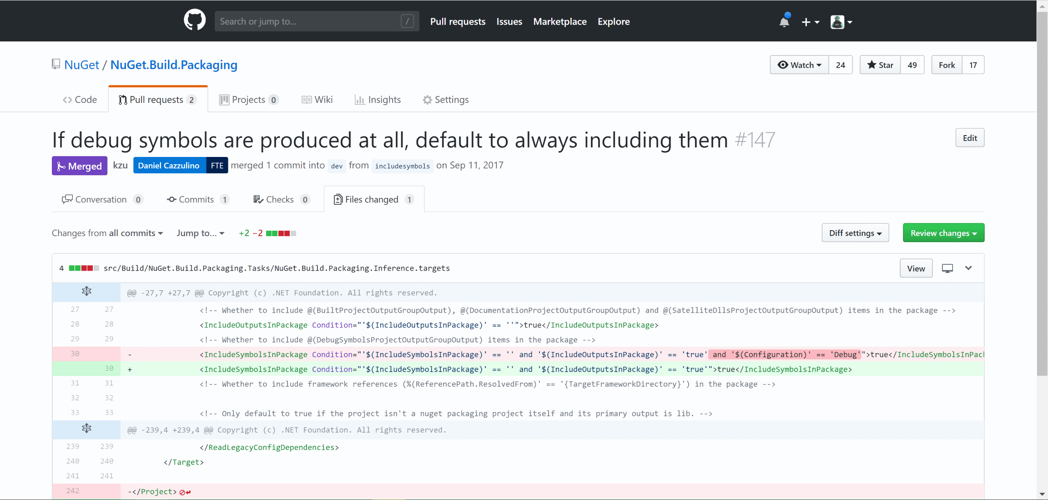This screenshot has width=1048, height=500.
Task: Open the plus create-new menu
Action: coord(810,22)
